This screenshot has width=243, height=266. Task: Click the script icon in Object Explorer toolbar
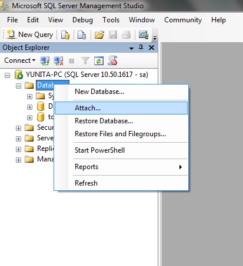[112, 60]
